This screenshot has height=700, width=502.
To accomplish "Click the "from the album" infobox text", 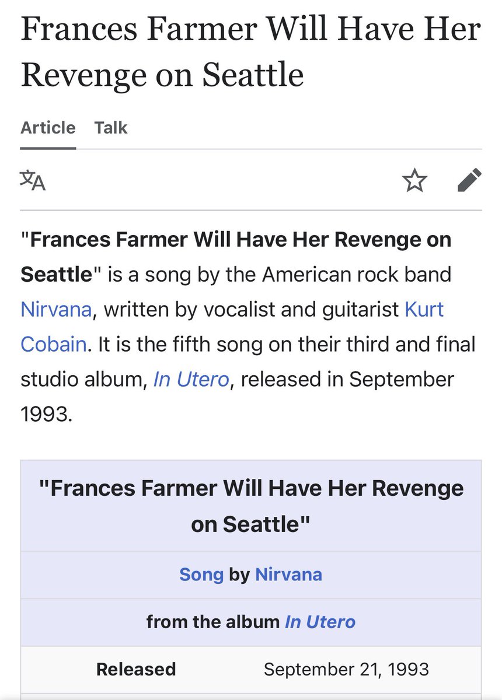I will (212, 622).
